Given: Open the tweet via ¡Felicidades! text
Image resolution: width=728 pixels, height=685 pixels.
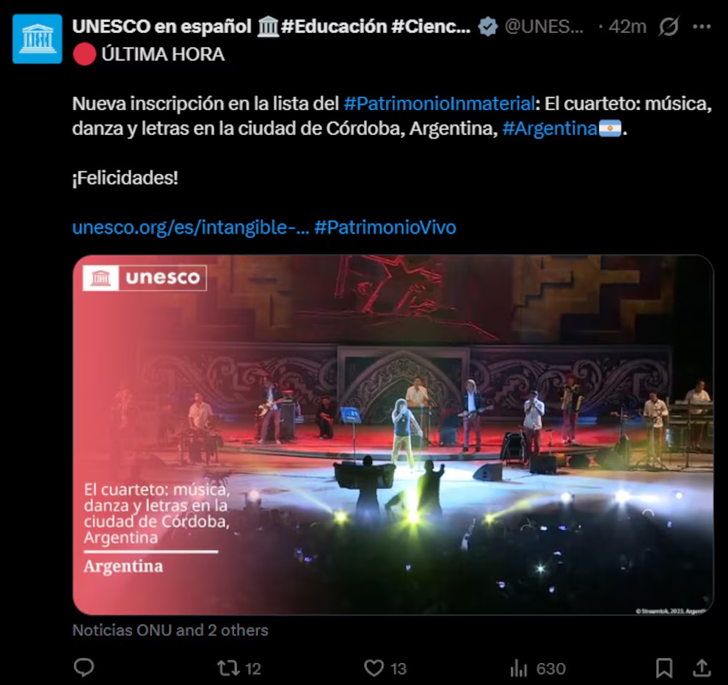Looking at the screenshot, I should (x=125, y=178).
